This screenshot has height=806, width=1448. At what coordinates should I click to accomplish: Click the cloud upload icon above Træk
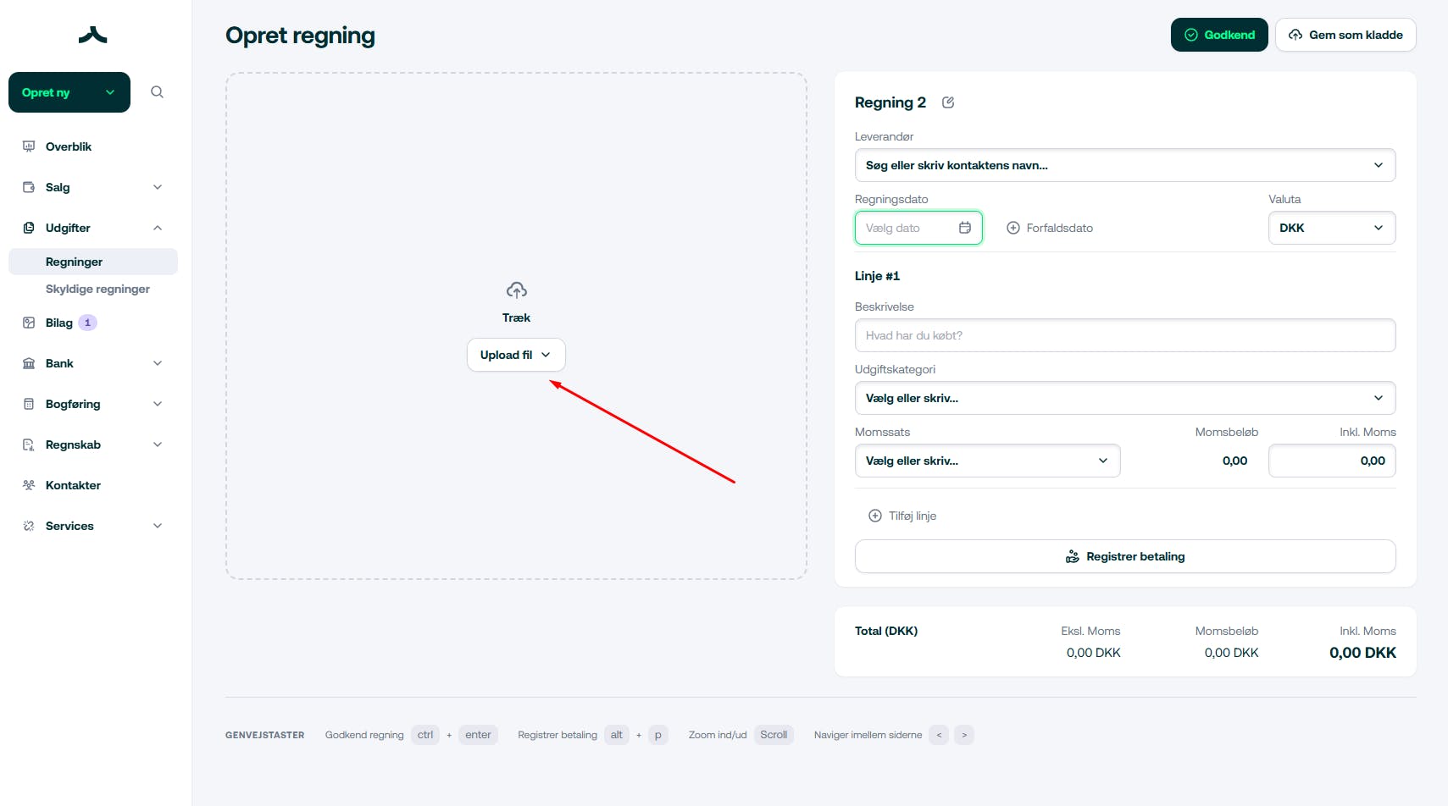point(516,291)
